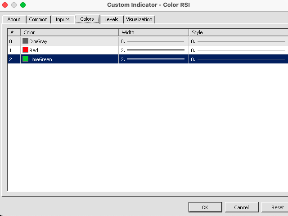Open style selector for Red row
Image resolution: width=288 pixels, height=216 pixels.
click(238, 50)
